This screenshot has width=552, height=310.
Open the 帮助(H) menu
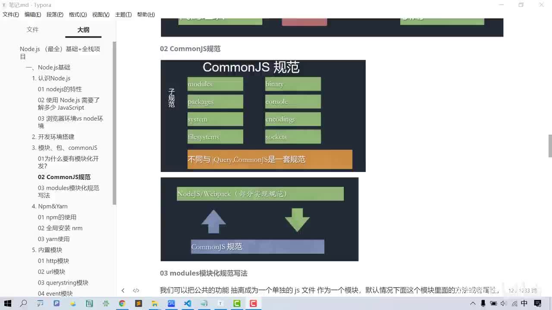click(x=146, y=15)
